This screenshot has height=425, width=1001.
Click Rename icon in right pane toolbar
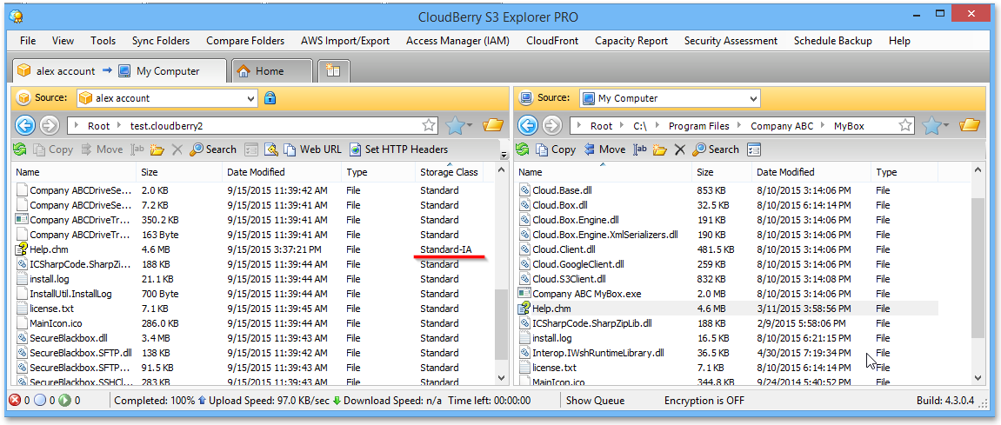640,150
